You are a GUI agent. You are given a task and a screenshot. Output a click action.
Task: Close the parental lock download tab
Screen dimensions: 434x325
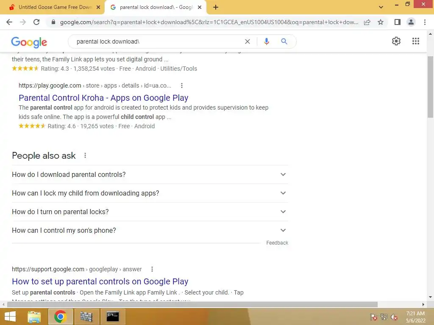coord(200,8)
